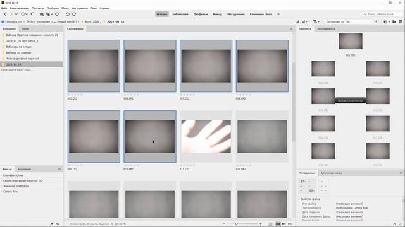
Task: Open the Сортировка по Тип dropdown
Action: tap(349, 22)
